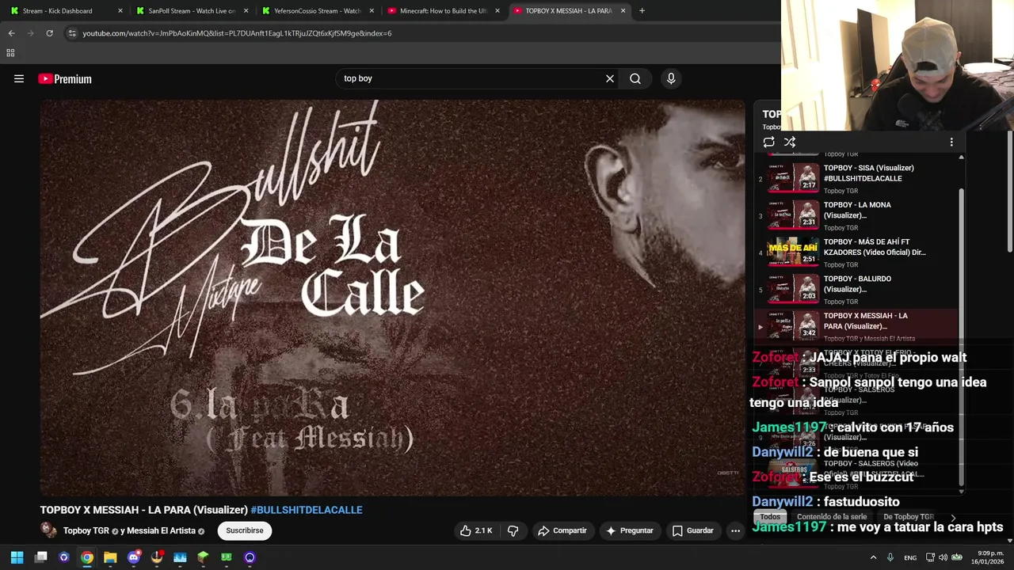The width and height of the screenshot is (1014, 570).
Task: Go to YouTube Premium home logo
Action: pos(65,78)
